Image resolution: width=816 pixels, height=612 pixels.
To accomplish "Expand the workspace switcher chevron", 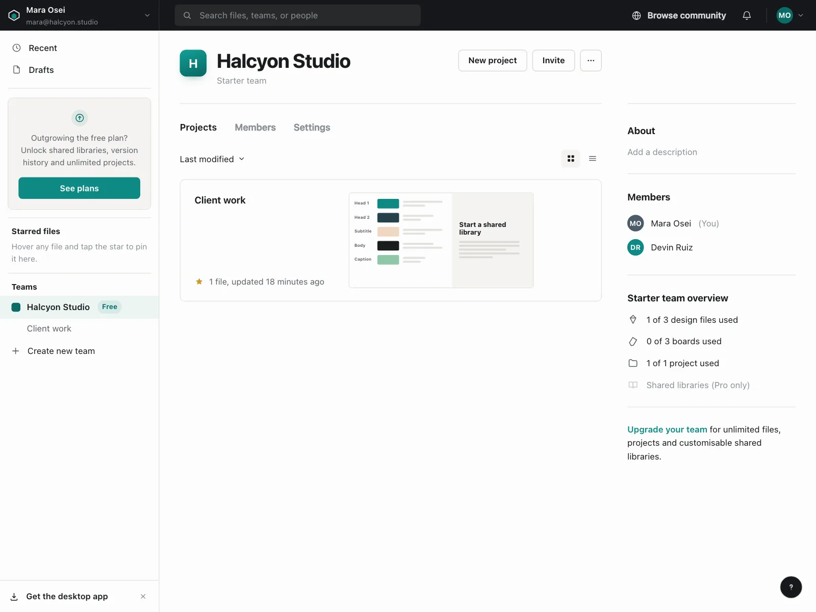I will pos(147,15).
